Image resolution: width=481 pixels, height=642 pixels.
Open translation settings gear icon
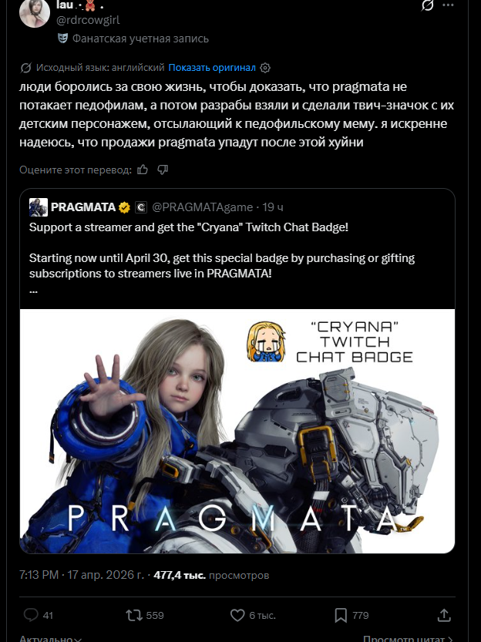(x=265, y=68)
